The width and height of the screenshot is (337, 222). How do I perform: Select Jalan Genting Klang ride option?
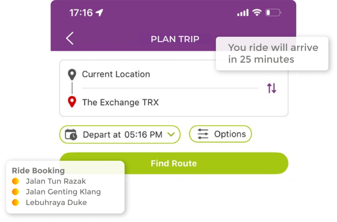[x=63, y=192]
